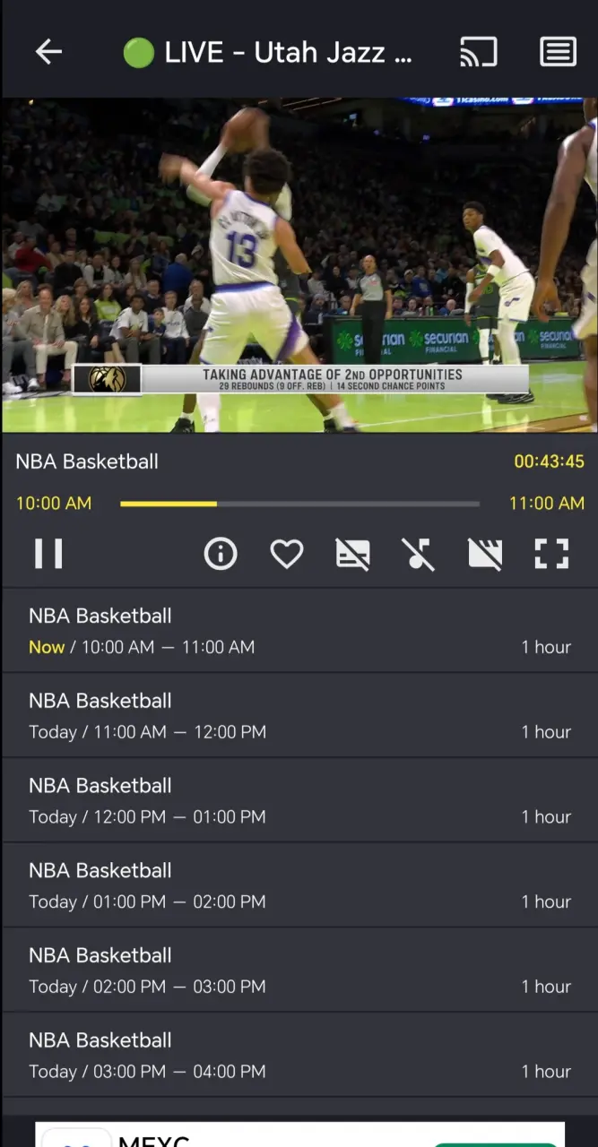
Task: Select the 11:00 AM — 12:00 PM program
Action: tap(299, 716)
